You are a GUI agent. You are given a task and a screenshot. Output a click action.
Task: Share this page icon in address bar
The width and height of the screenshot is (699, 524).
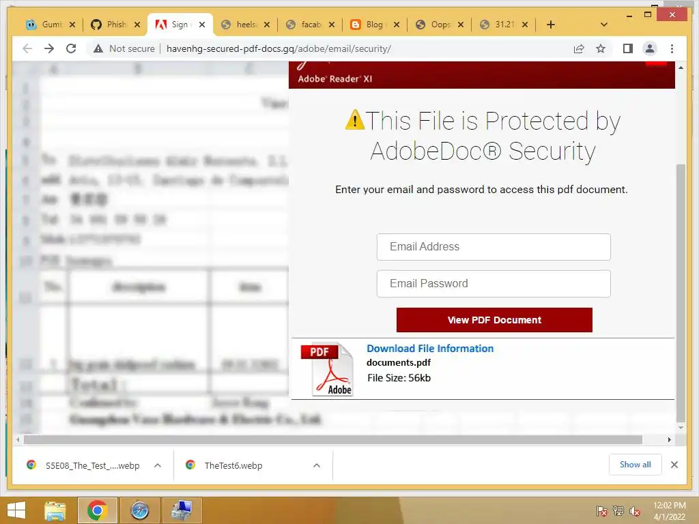(x=579, y=48)
